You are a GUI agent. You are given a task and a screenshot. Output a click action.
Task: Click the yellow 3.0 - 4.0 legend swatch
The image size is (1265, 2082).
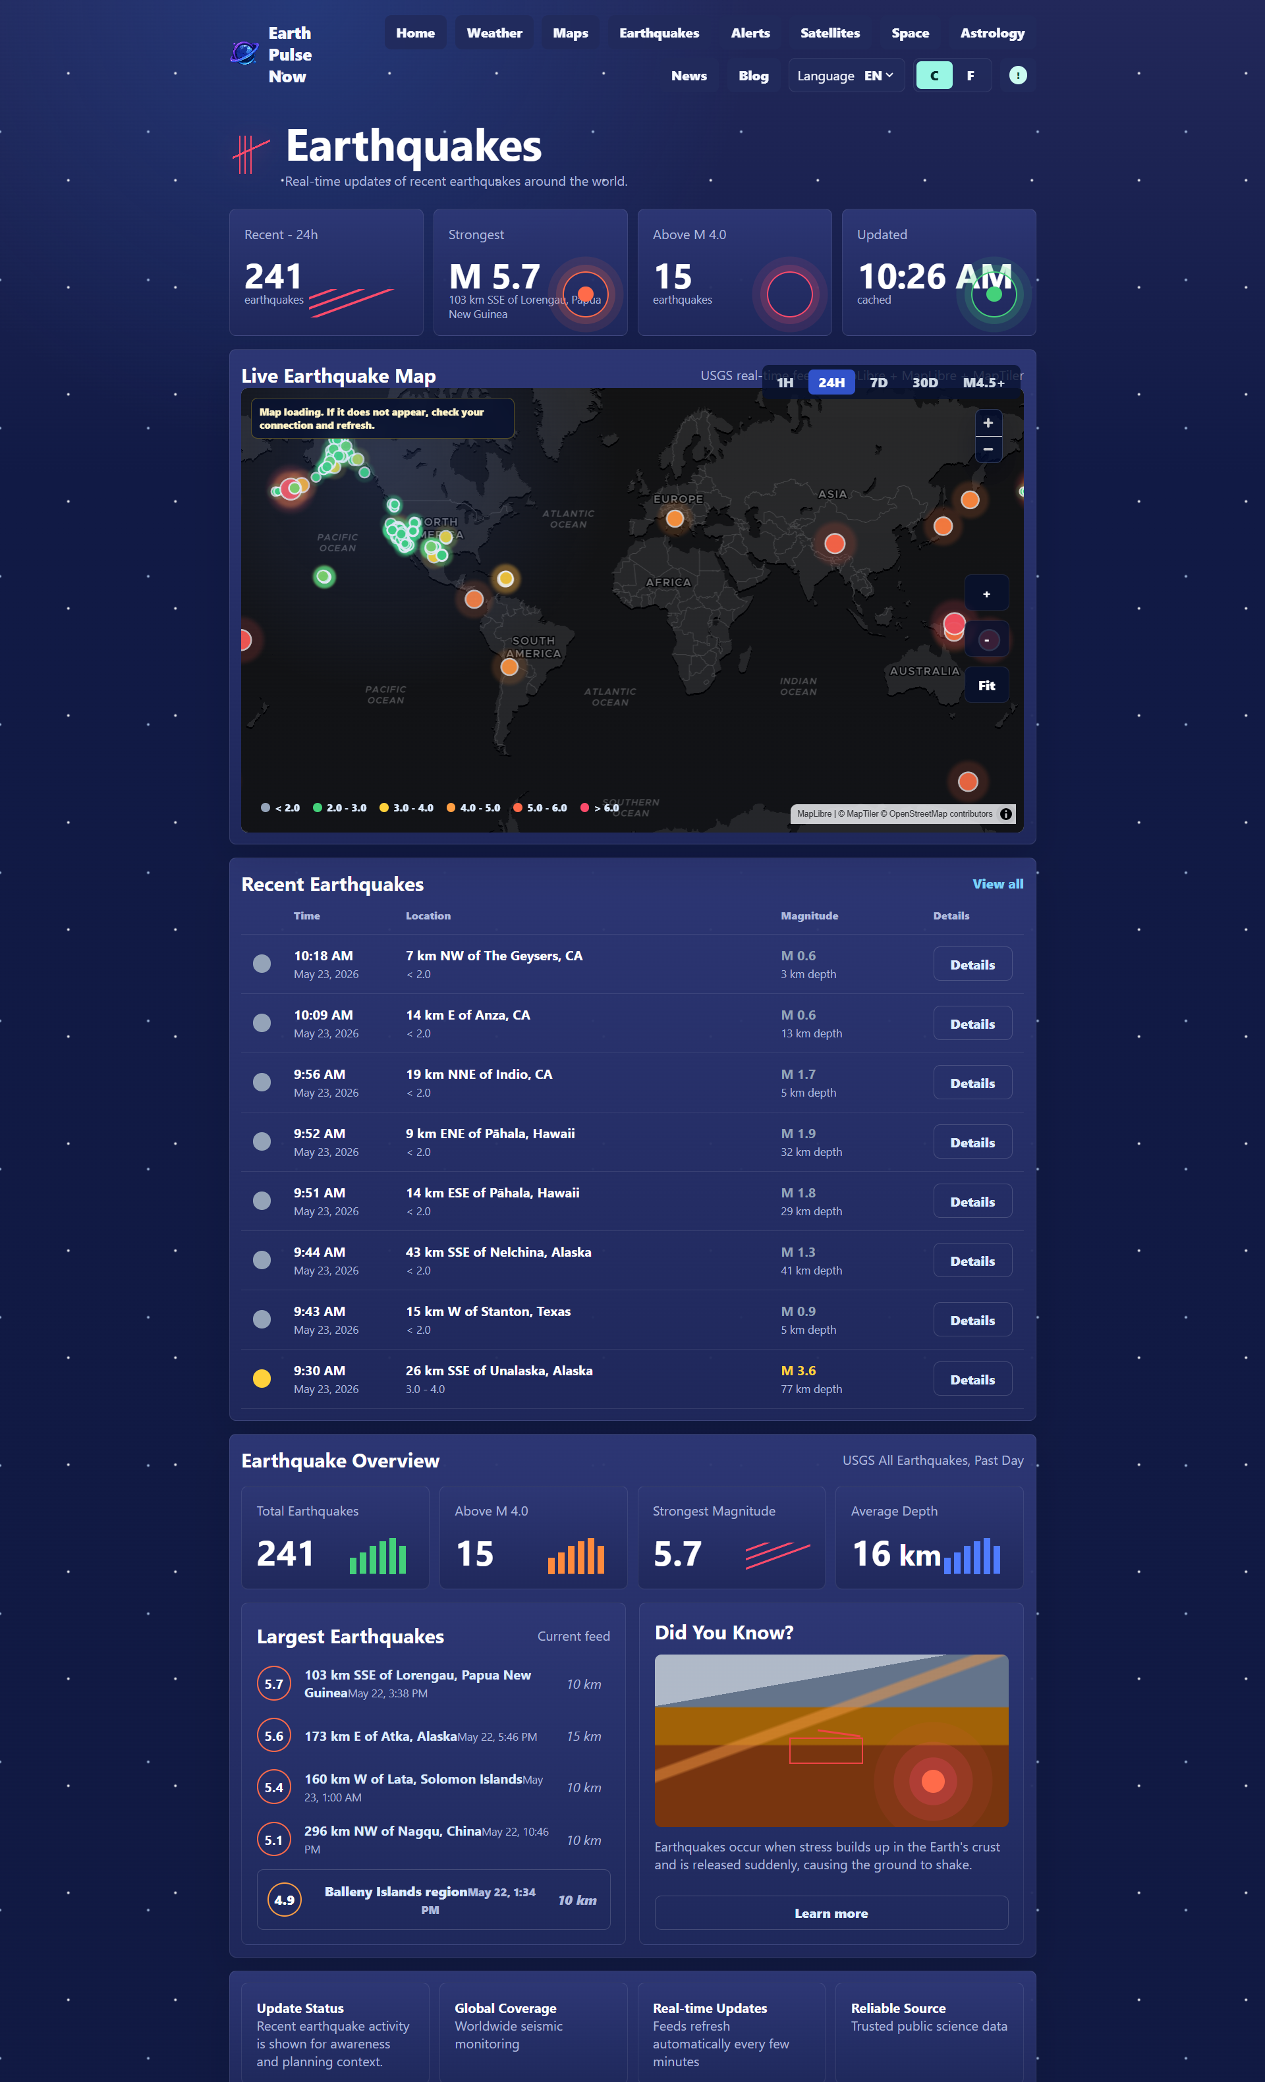tap(383, 808)
